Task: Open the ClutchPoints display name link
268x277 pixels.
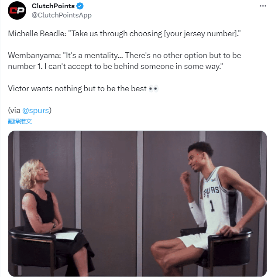Action: coord(53,6)
